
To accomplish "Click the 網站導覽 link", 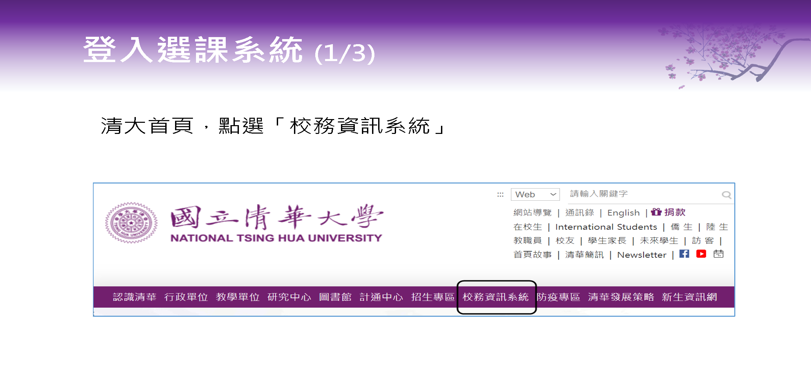I will [533, 213].
